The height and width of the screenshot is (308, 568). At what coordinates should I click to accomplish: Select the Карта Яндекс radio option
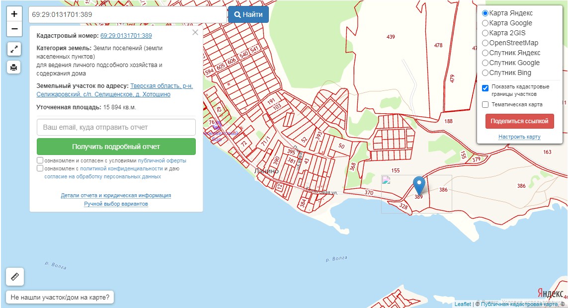485,13
